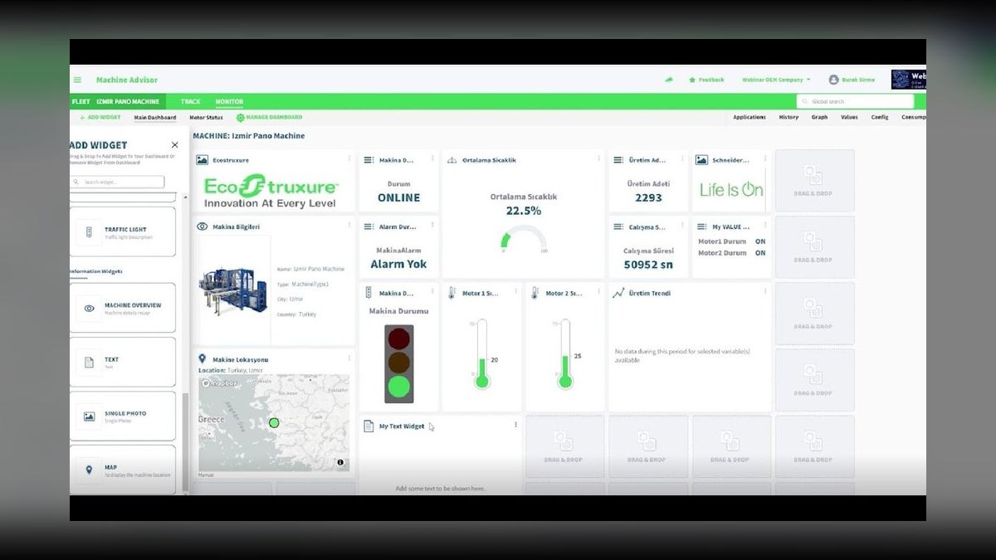Viewport: 996px width, 560px height.
Task: Click the map info icon on the map
Action: click(340, 463)
